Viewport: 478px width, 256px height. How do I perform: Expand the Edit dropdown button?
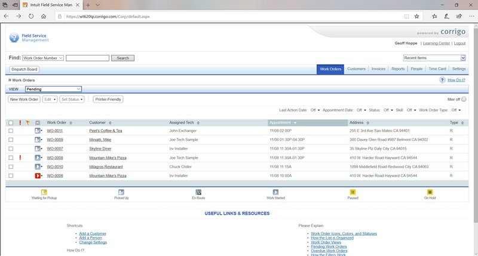(x=50, y=99)
